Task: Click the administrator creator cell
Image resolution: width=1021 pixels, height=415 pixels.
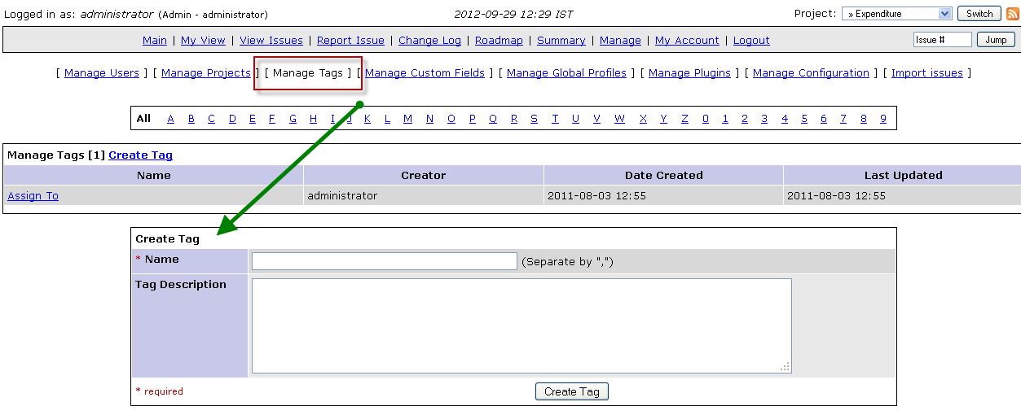Action: 424,195
